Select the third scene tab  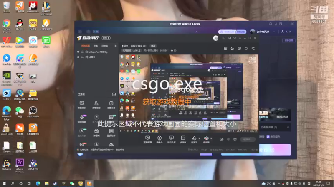click(x=105, y=46)
